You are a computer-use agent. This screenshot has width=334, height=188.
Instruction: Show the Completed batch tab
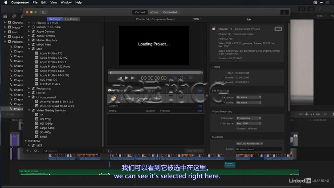coord(170,12)
